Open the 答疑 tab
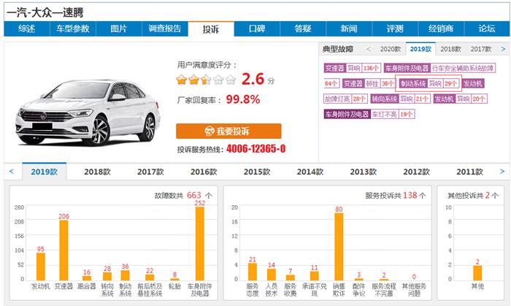The width and height of the screenshot is (511, 306). click(303, 28)
